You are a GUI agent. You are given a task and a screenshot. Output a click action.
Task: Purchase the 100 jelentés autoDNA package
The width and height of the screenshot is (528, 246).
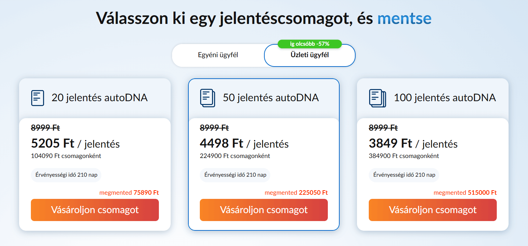tap(433, 210)
